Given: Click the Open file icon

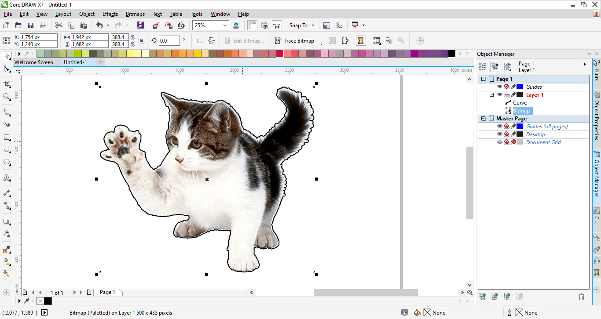Looking at the screenshot, I should pos(18,25).
